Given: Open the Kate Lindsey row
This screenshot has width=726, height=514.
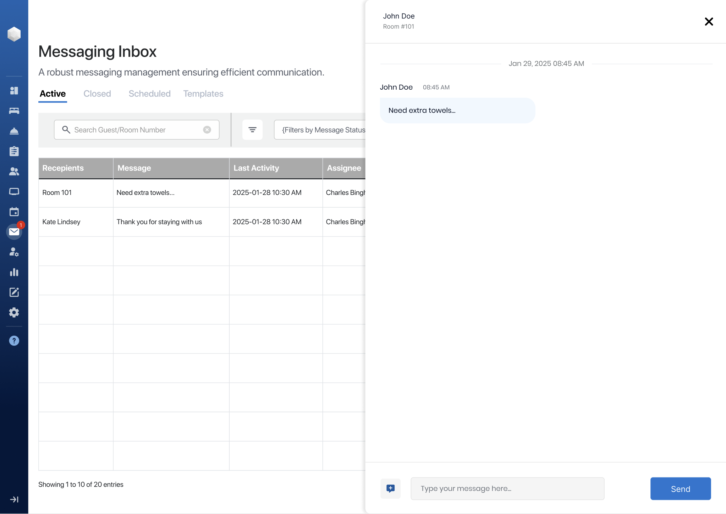Looking at the screenshot, I should [x=202, y=222].
